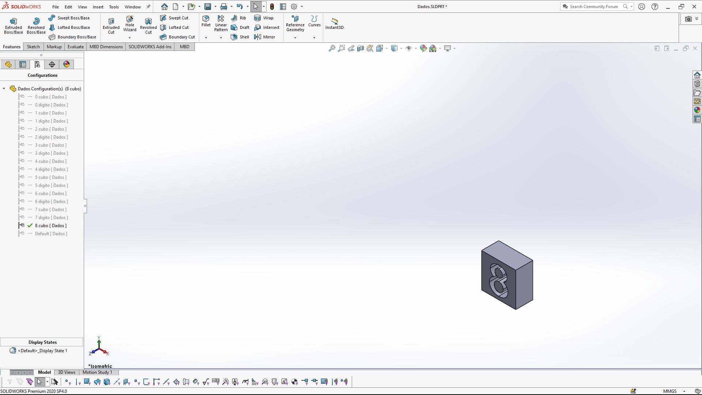Click the Swept Boss/Base tool

[69, 18]
